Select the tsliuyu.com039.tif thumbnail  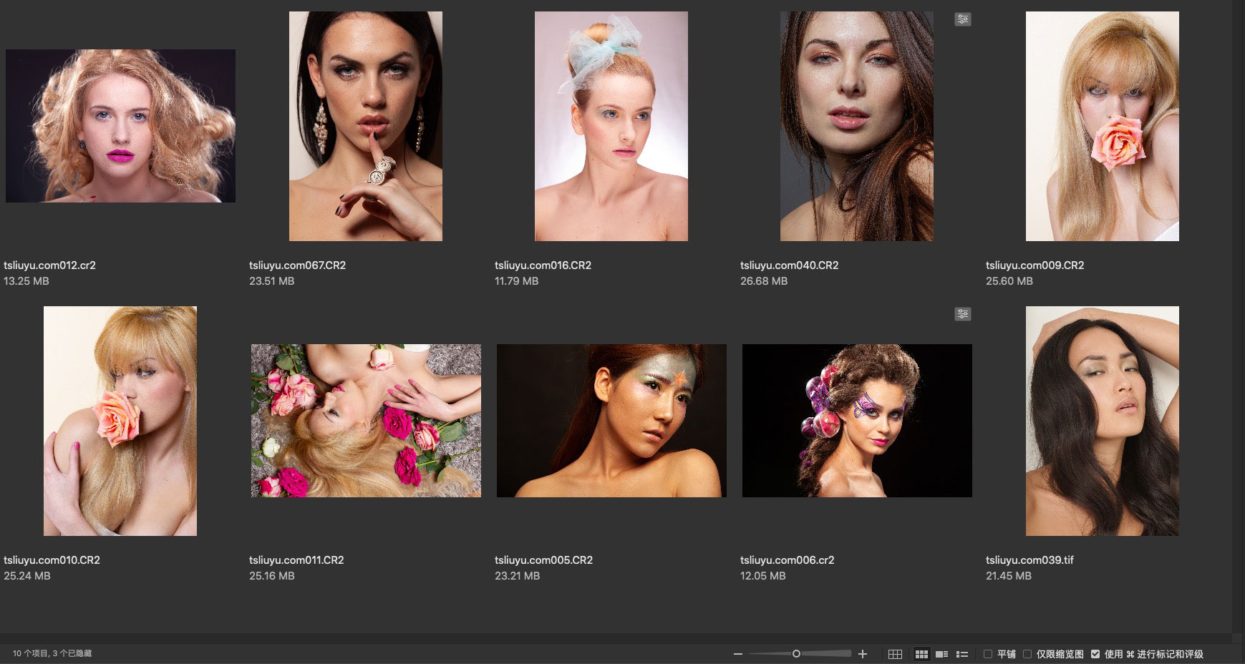point(1102,421)
